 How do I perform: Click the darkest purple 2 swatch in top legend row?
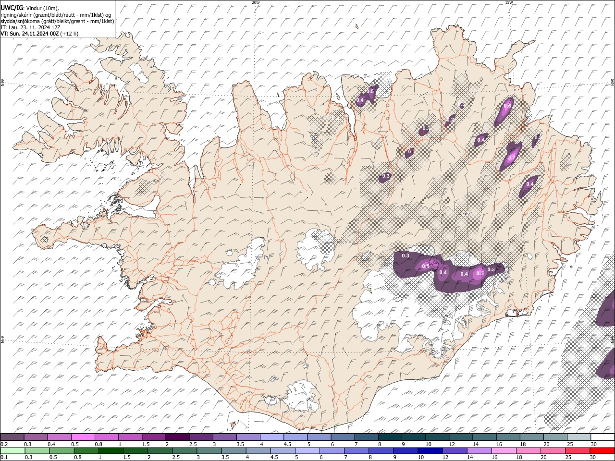pos(177,437)
